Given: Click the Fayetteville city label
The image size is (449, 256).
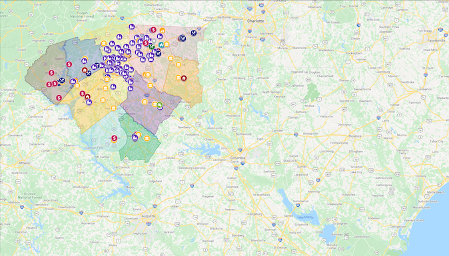Looking at the screenshot, I should click(x=436, y=41).
